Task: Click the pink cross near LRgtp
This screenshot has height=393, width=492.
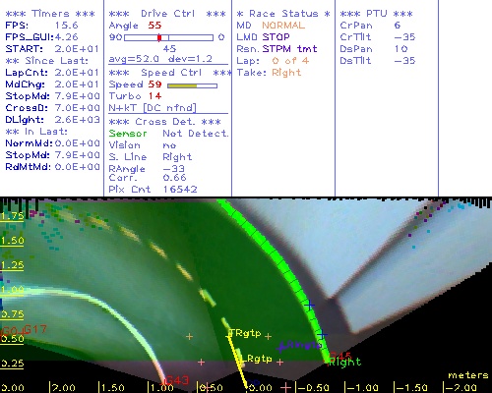Action: coord(279,363)
